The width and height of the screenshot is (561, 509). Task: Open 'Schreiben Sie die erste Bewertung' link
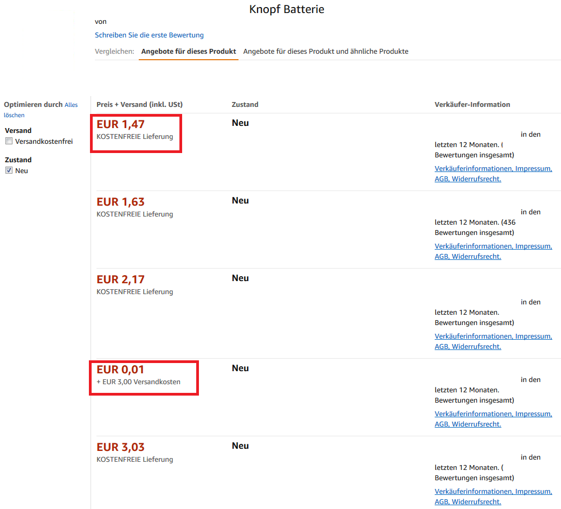click(x=149, y=35)
